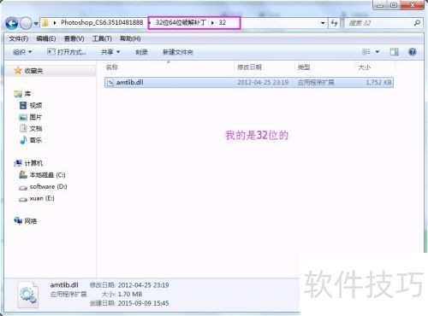Click the Forward navigation arrow button
The height and width of the screenshot is (316, 428).
tap(26, 23)
